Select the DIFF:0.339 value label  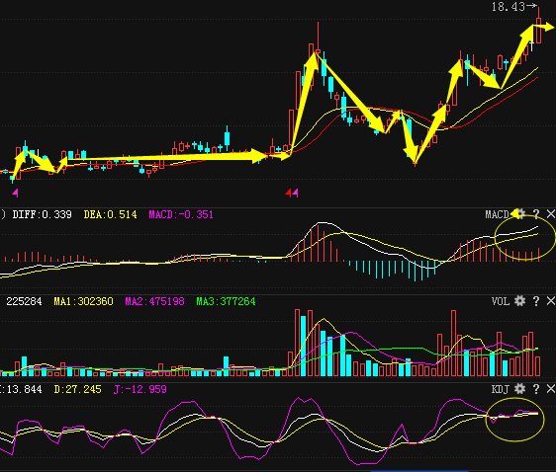pos(42,214)
